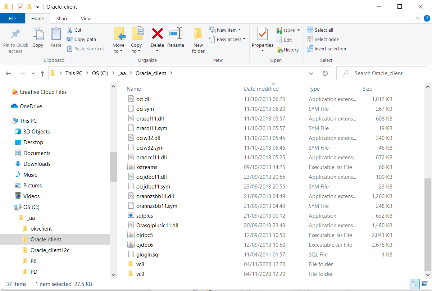432x291 pixels.
Task: Go up one folder level arrow
Action: point(42,73)
